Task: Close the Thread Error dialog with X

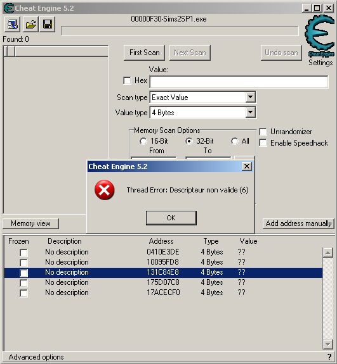Action: (x=247, y=166)
